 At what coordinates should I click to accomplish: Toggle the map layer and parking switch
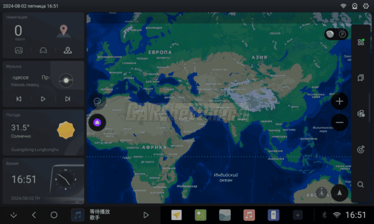point(336,34)
